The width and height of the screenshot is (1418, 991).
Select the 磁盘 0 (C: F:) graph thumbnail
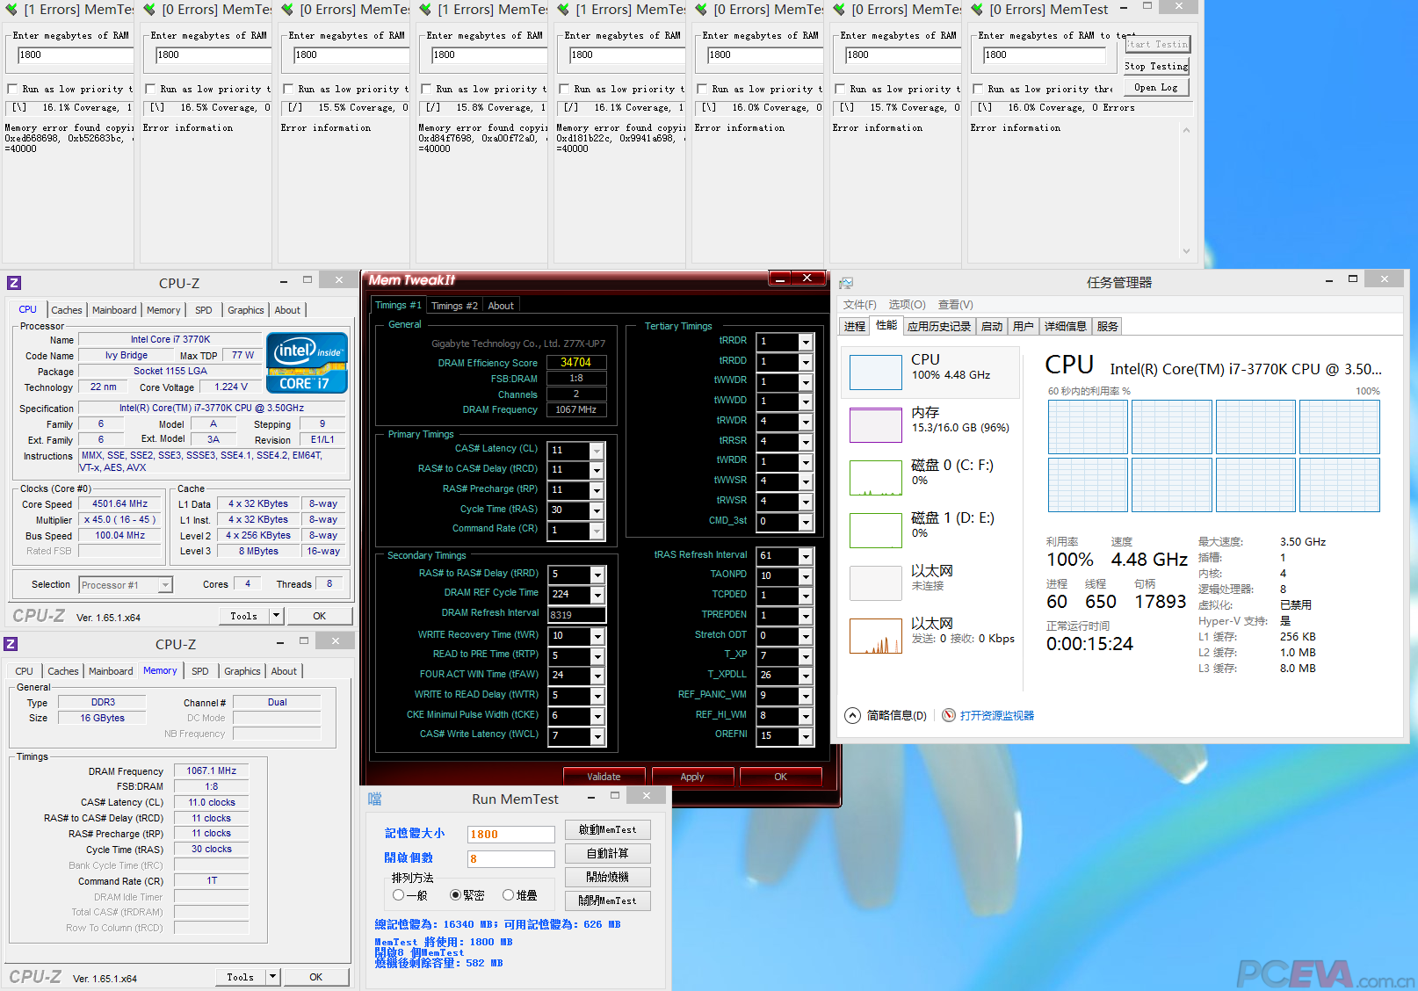pos(876,478)
